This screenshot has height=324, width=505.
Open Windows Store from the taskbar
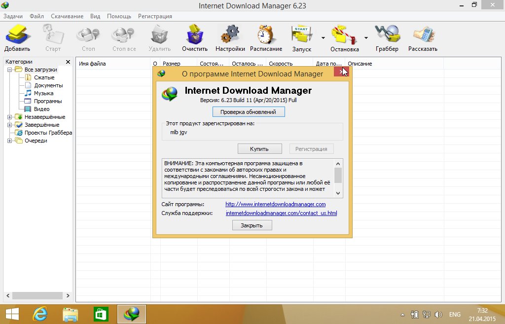[101, 314]
